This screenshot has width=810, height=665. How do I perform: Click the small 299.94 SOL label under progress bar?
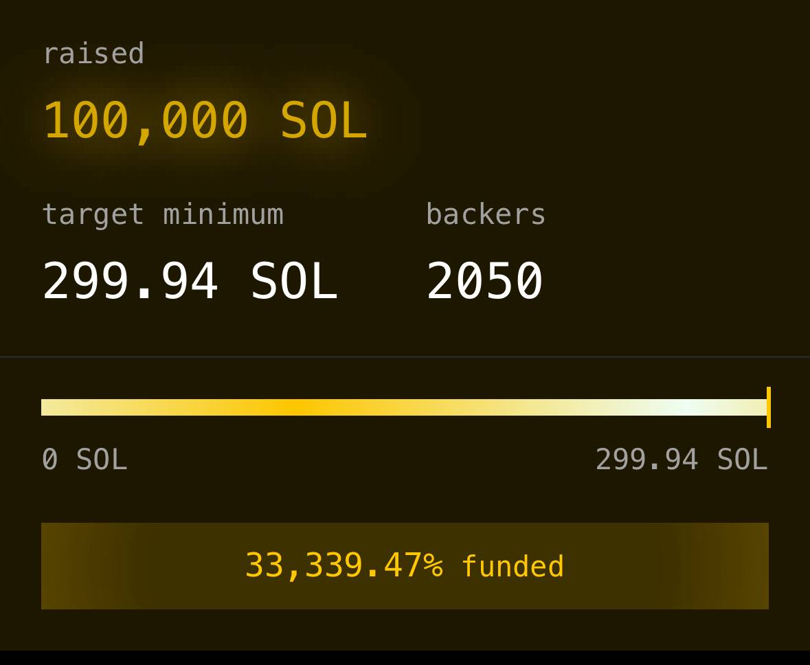pyautogui.click(x=681, y=459)
